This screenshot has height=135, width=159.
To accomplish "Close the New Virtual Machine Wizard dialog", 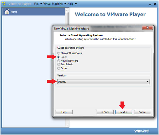I will 148,28.
